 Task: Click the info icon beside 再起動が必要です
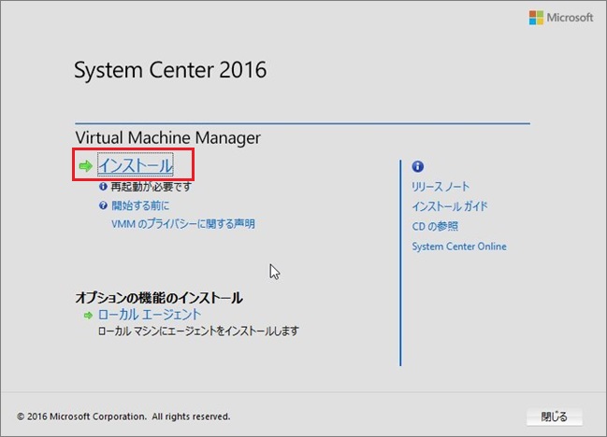point(103,187)
